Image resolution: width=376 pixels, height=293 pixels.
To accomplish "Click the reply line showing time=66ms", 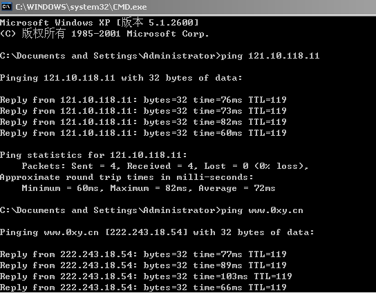I will click(x=143, y=287).
